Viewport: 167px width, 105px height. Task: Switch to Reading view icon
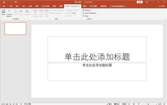tap(134, 104)
